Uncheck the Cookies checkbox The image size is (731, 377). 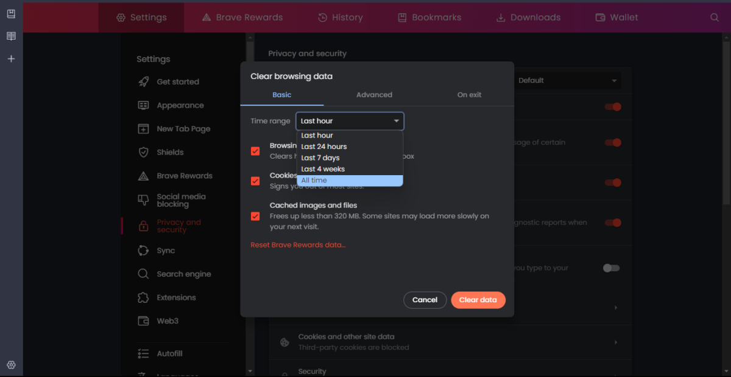(255, 181)
